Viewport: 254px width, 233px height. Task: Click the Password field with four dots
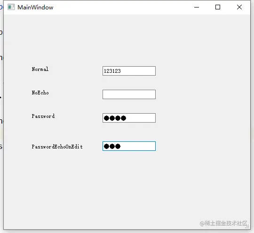[129, 118]
